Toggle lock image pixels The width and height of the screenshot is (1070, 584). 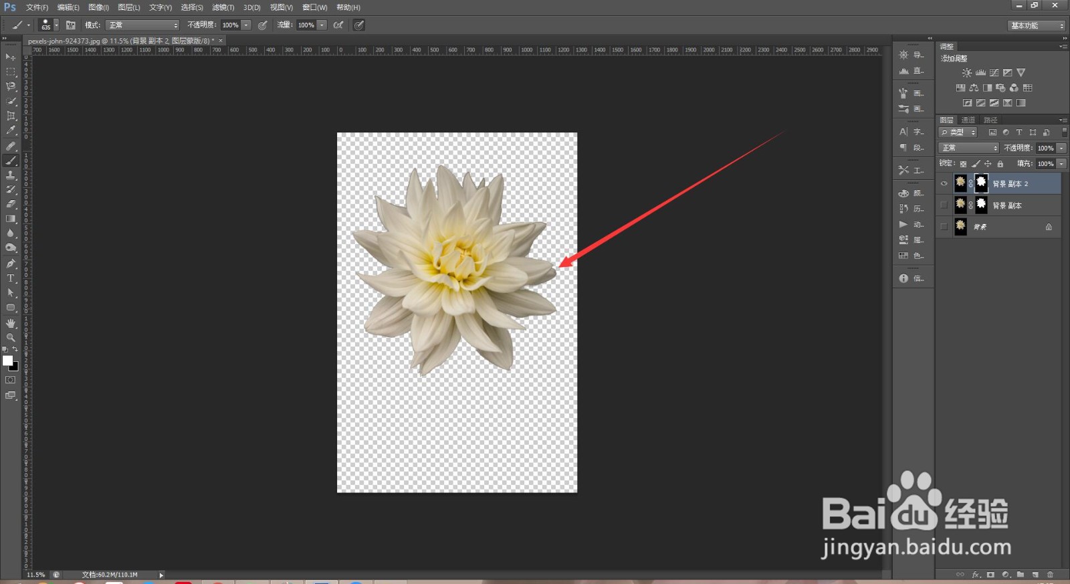[976, 164]
